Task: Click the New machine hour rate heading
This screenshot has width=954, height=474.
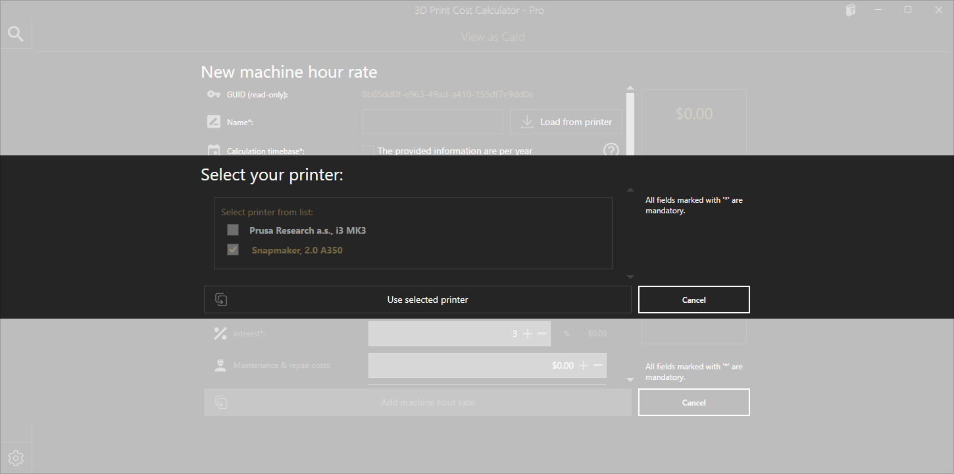Action: pos(289,72)
